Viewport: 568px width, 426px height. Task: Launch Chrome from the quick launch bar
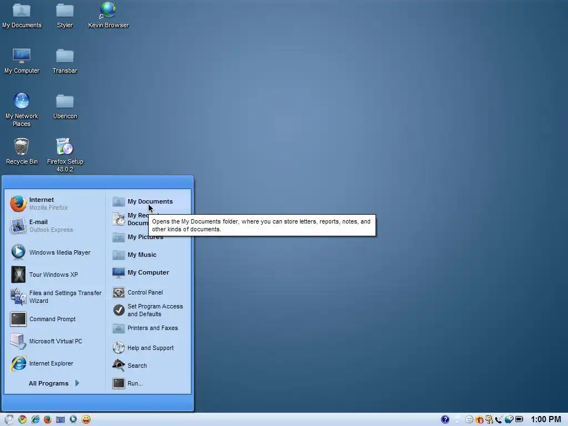click(22, 419)
